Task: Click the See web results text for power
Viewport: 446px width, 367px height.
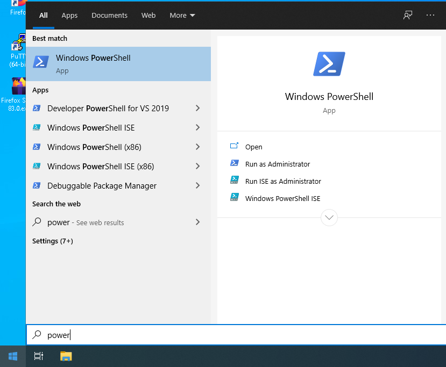Action: (x=100, y=222)
